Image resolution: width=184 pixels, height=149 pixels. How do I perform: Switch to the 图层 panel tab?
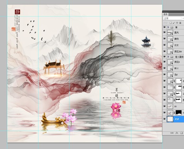[x=166, y=14]
